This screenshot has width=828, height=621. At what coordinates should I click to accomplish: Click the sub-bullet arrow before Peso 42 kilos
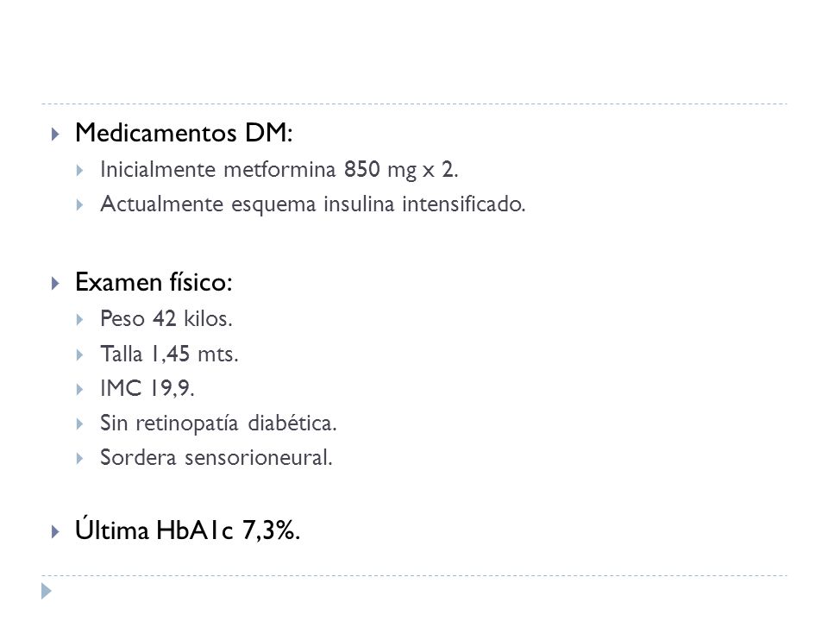[79, 319]
